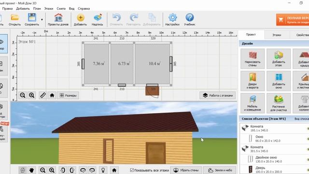Open Работа с этажами floors button

click(x=218, y=95)
